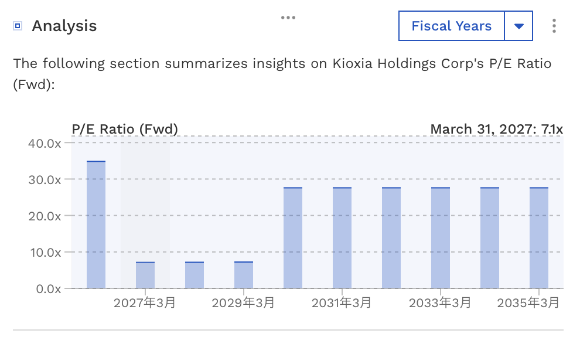Image resolution: width=580 pixels, height=347 pixels.
Task: Click the bar between 2031 and 2033
Action: pos(391,238)
